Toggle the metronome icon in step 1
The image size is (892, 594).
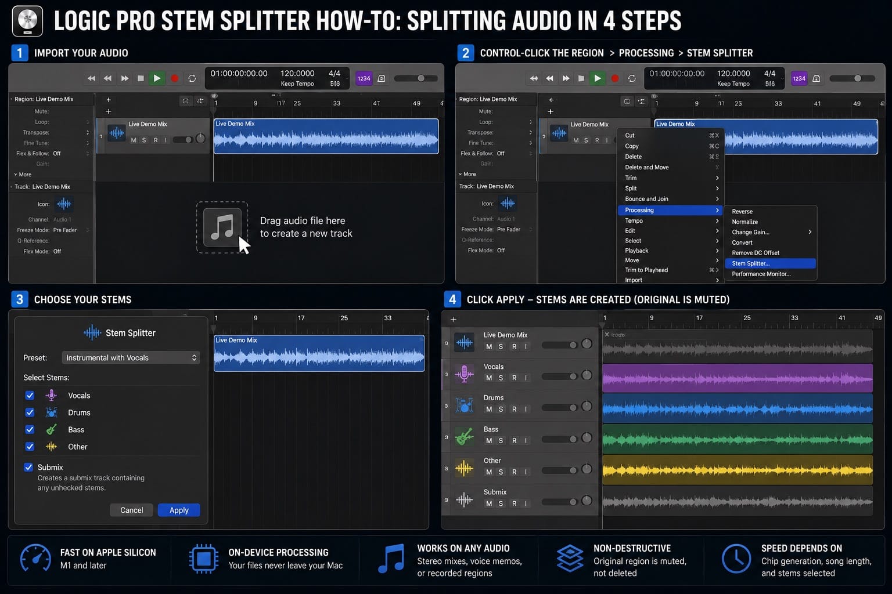point(382,78)
